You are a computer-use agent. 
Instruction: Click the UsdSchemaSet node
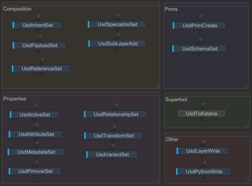point(199,49)
